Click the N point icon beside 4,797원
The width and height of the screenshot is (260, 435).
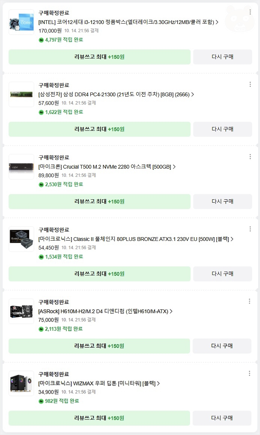click(x=41, y=40)
